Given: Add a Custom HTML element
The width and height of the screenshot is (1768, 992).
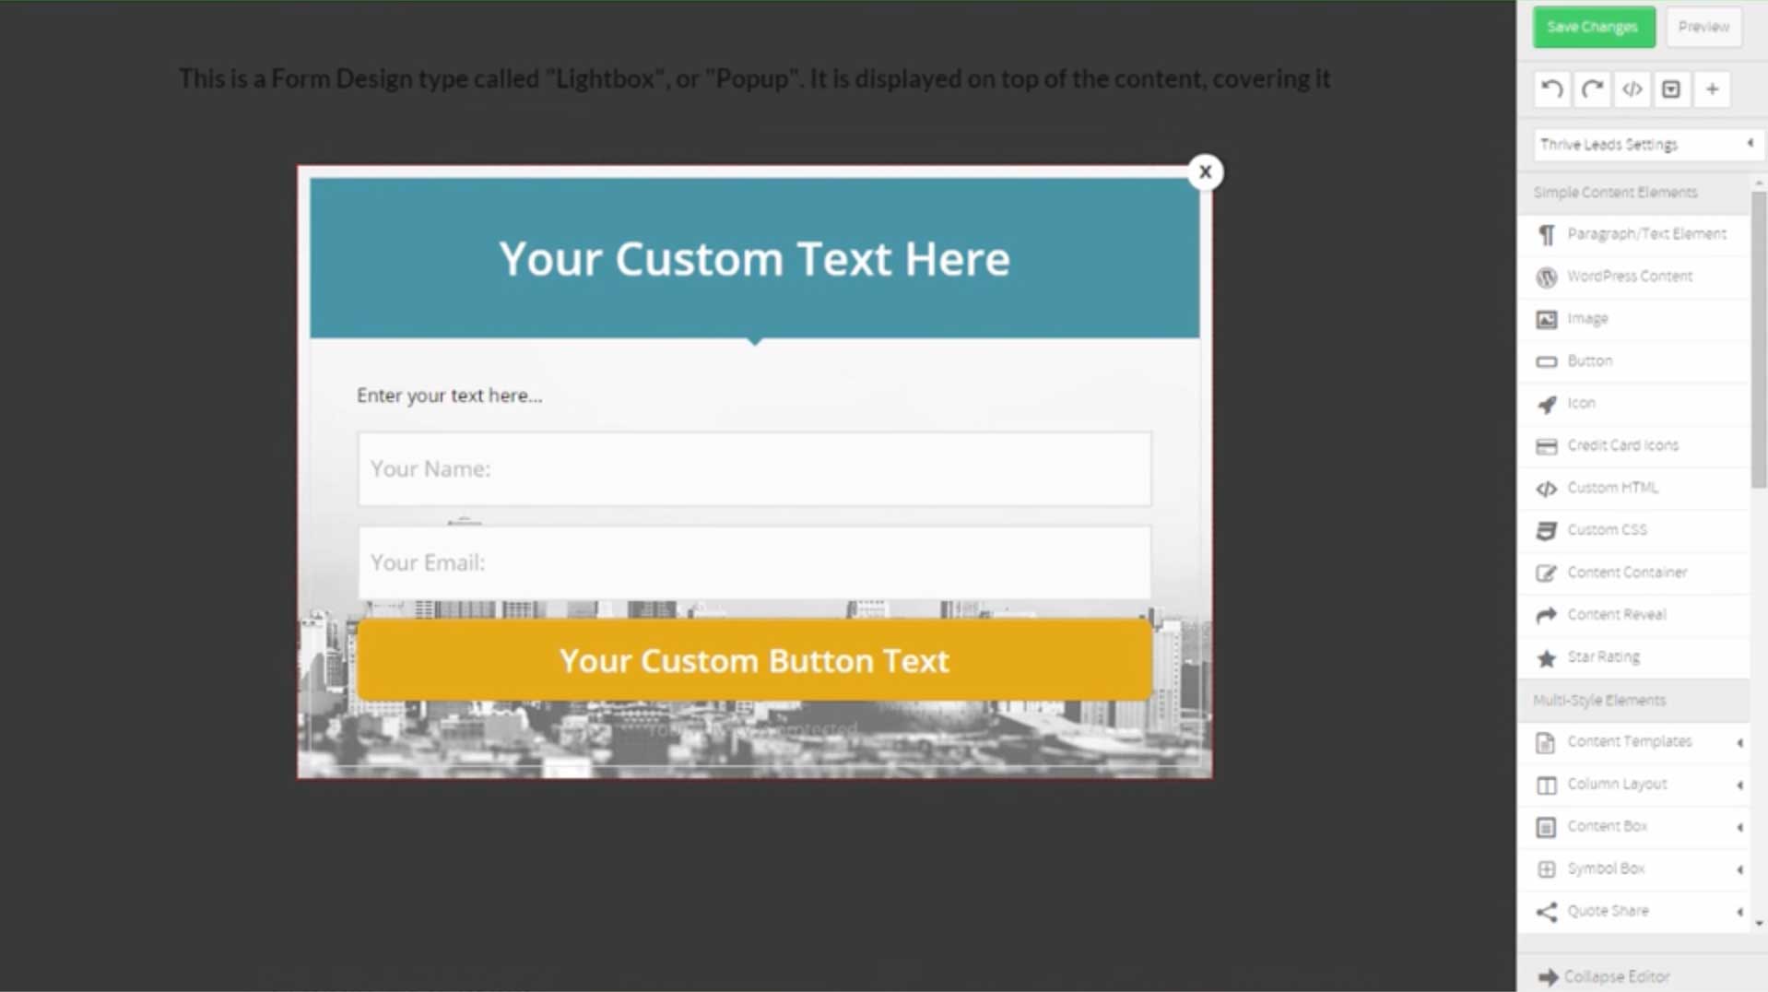Looking at the screenshot, I should pyautogui.click(x=1611, y=488).
